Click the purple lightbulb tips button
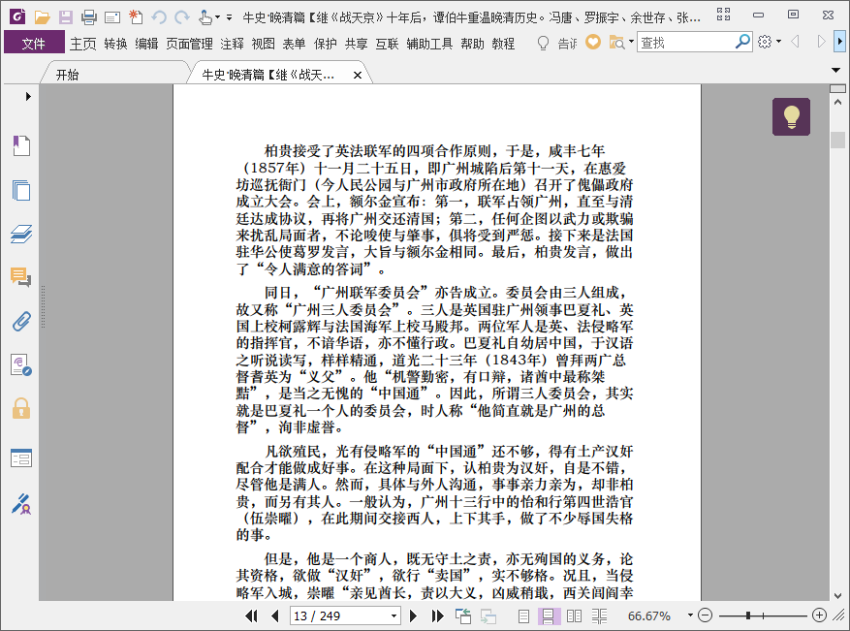The image size is (850, 631). click(x=792, y=116)
